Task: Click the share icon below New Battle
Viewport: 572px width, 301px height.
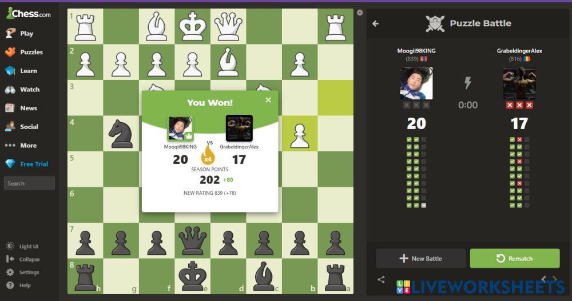Action: 381,279
